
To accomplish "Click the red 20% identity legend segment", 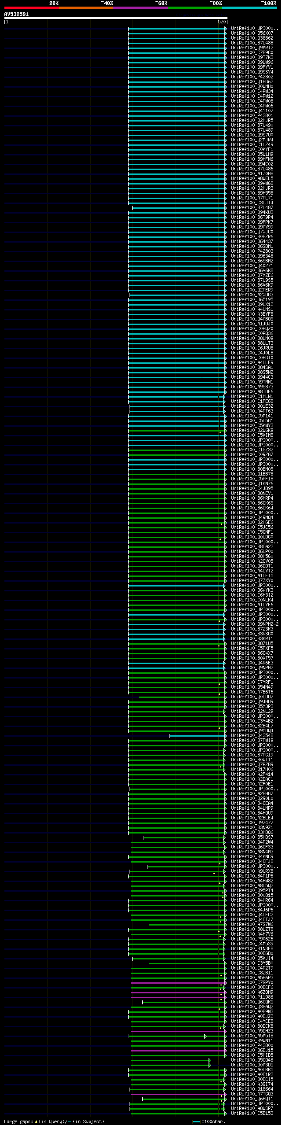I will click(x=31, y=8).
